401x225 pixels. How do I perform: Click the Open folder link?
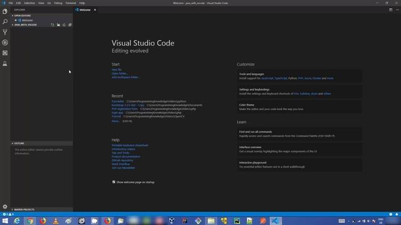120,74
